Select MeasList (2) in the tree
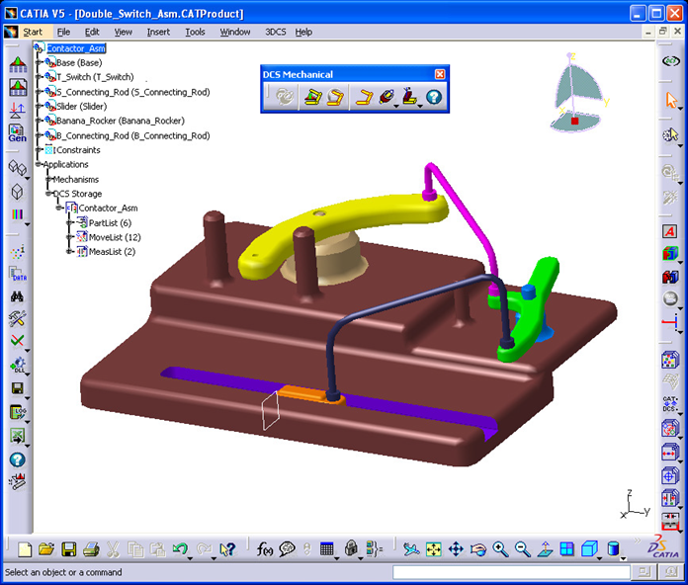Screen dimensions: 688x585 pos(112,252)
